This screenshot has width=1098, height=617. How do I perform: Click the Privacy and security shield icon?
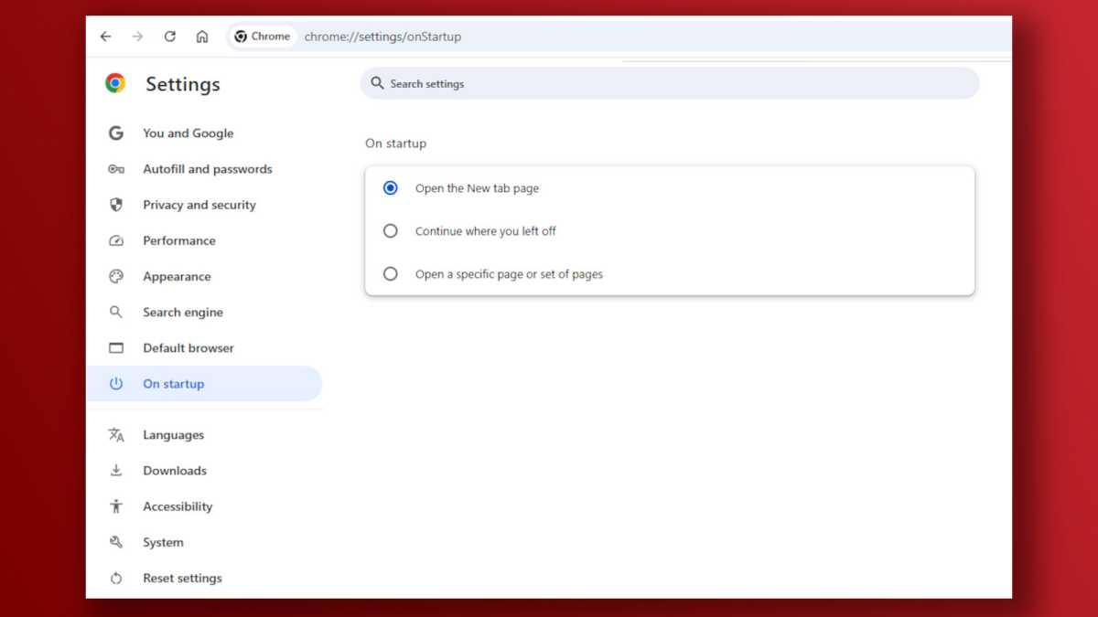(116, 205)
